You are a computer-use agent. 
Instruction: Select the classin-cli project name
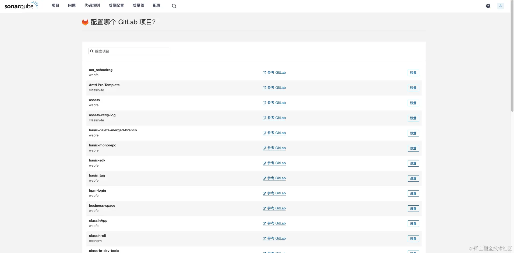point(97,236)
